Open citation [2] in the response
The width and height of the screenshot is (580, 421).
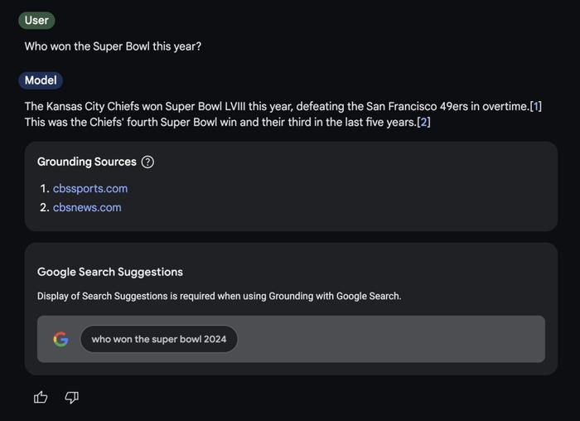pyautogui.click(x=423, y=122)
